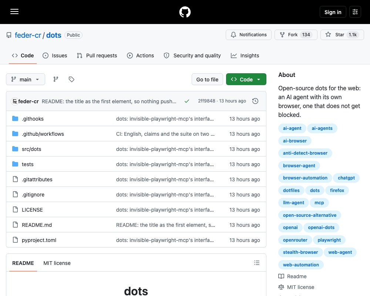Open the main branch dropdown
This screenshot has height=296, width=370.
[x=26, y=79]
